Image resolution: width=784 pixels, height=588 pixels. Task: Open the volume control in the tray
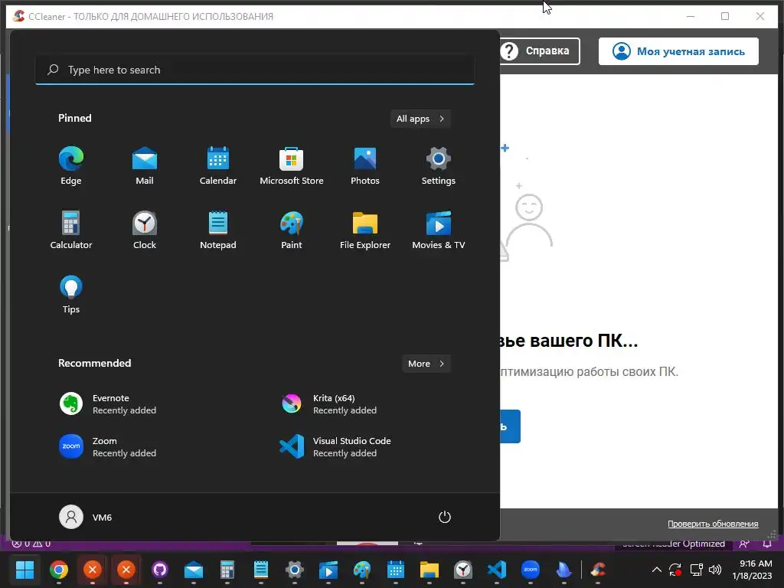click(715, 570)
